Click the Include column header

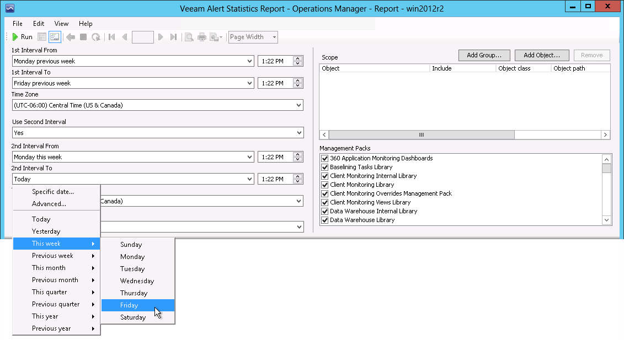(463, 68)
